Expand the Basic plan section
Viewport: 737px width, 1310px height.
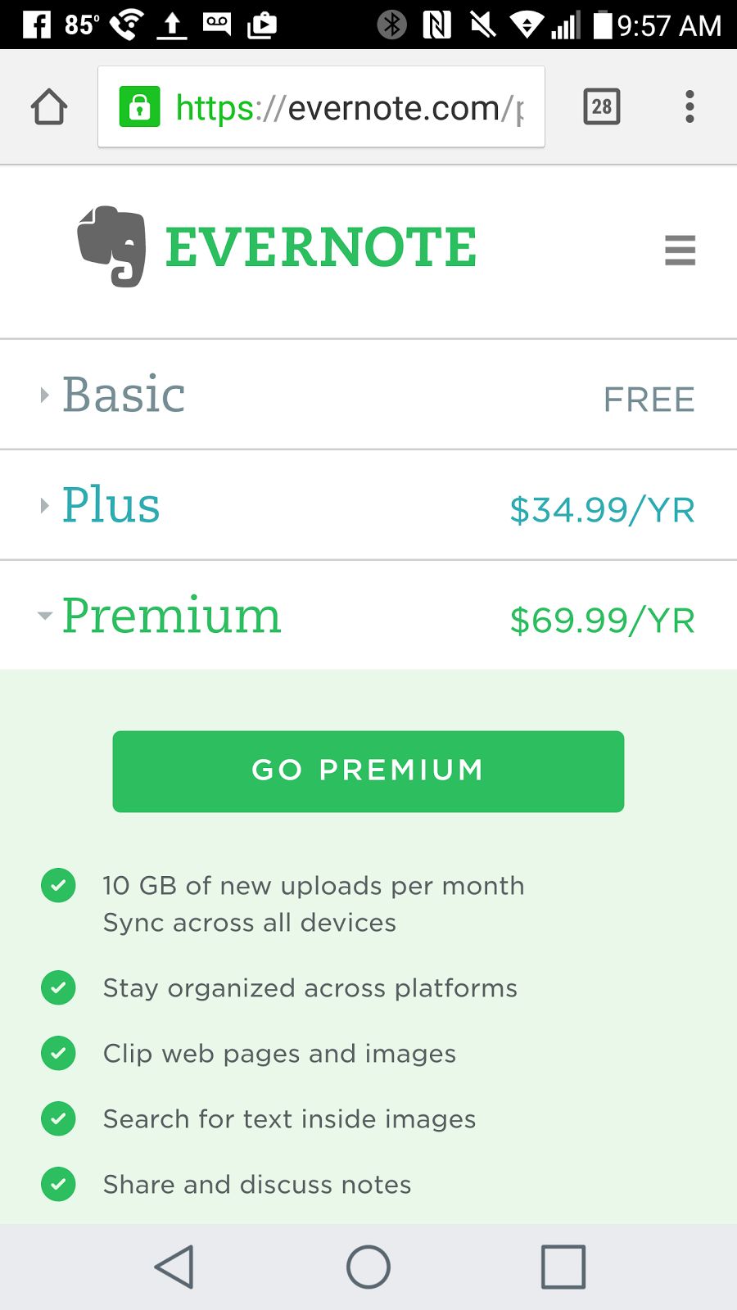tap(368, 395)
